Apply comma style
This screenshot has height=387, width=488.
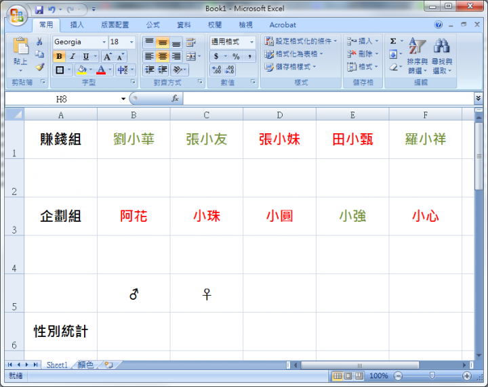pyautogui.click(x=249, y=56)
